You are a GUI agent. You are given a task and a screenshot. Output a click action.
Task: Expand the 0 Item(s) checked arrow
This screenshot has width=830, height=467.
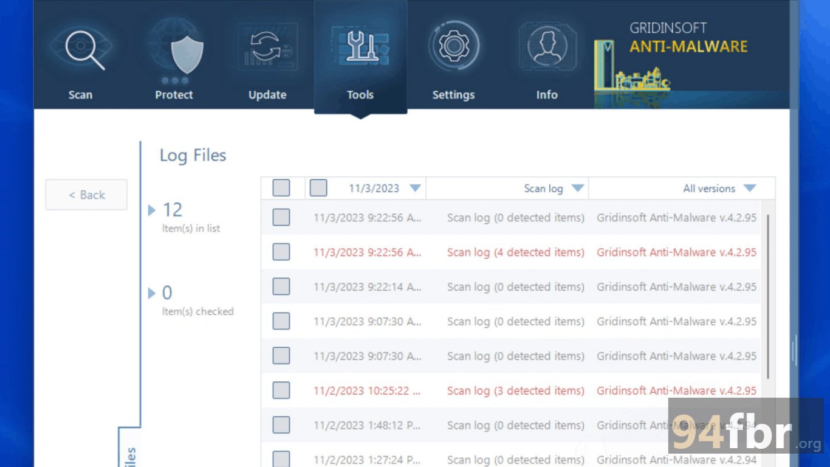click(x=152, y=294)
